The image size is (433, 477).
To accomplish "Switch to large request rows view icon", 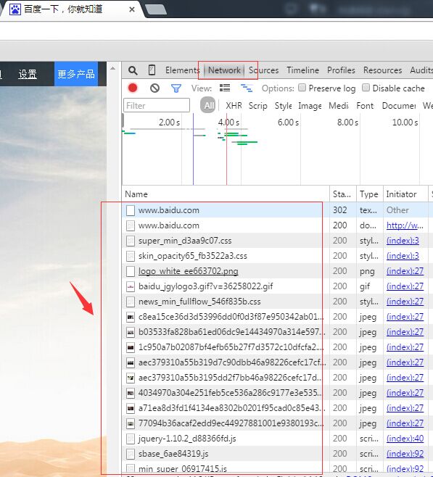I will click(x=225, y=88).
